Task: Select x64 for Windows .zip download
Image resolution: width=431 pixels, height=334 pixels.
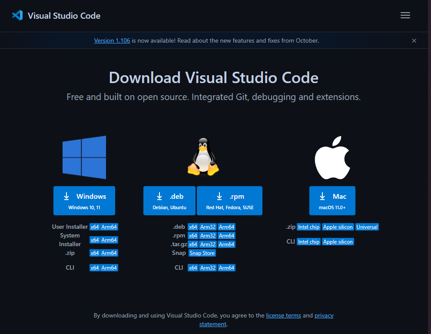Action: [95, 253]
